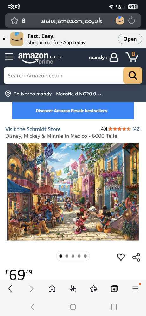Open the Amazon hamburger menu
The height and width of the screenshot is (316, 146).
[9, 57]
